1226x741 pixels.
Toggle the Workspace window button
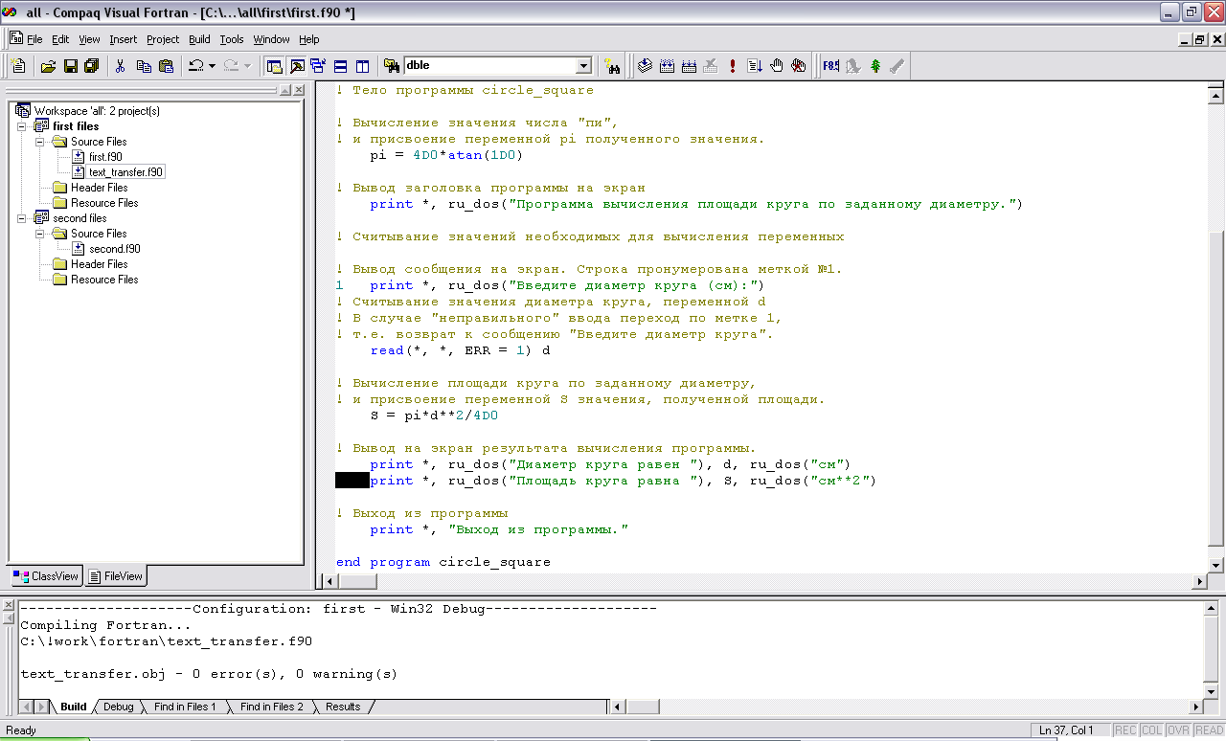click(x=275, y=66)
